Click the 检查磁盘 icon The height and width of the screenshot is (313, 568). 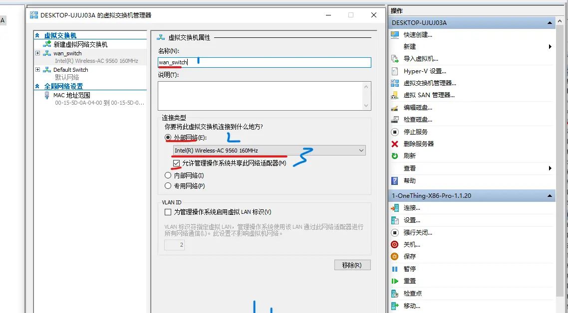coord(395,120)
